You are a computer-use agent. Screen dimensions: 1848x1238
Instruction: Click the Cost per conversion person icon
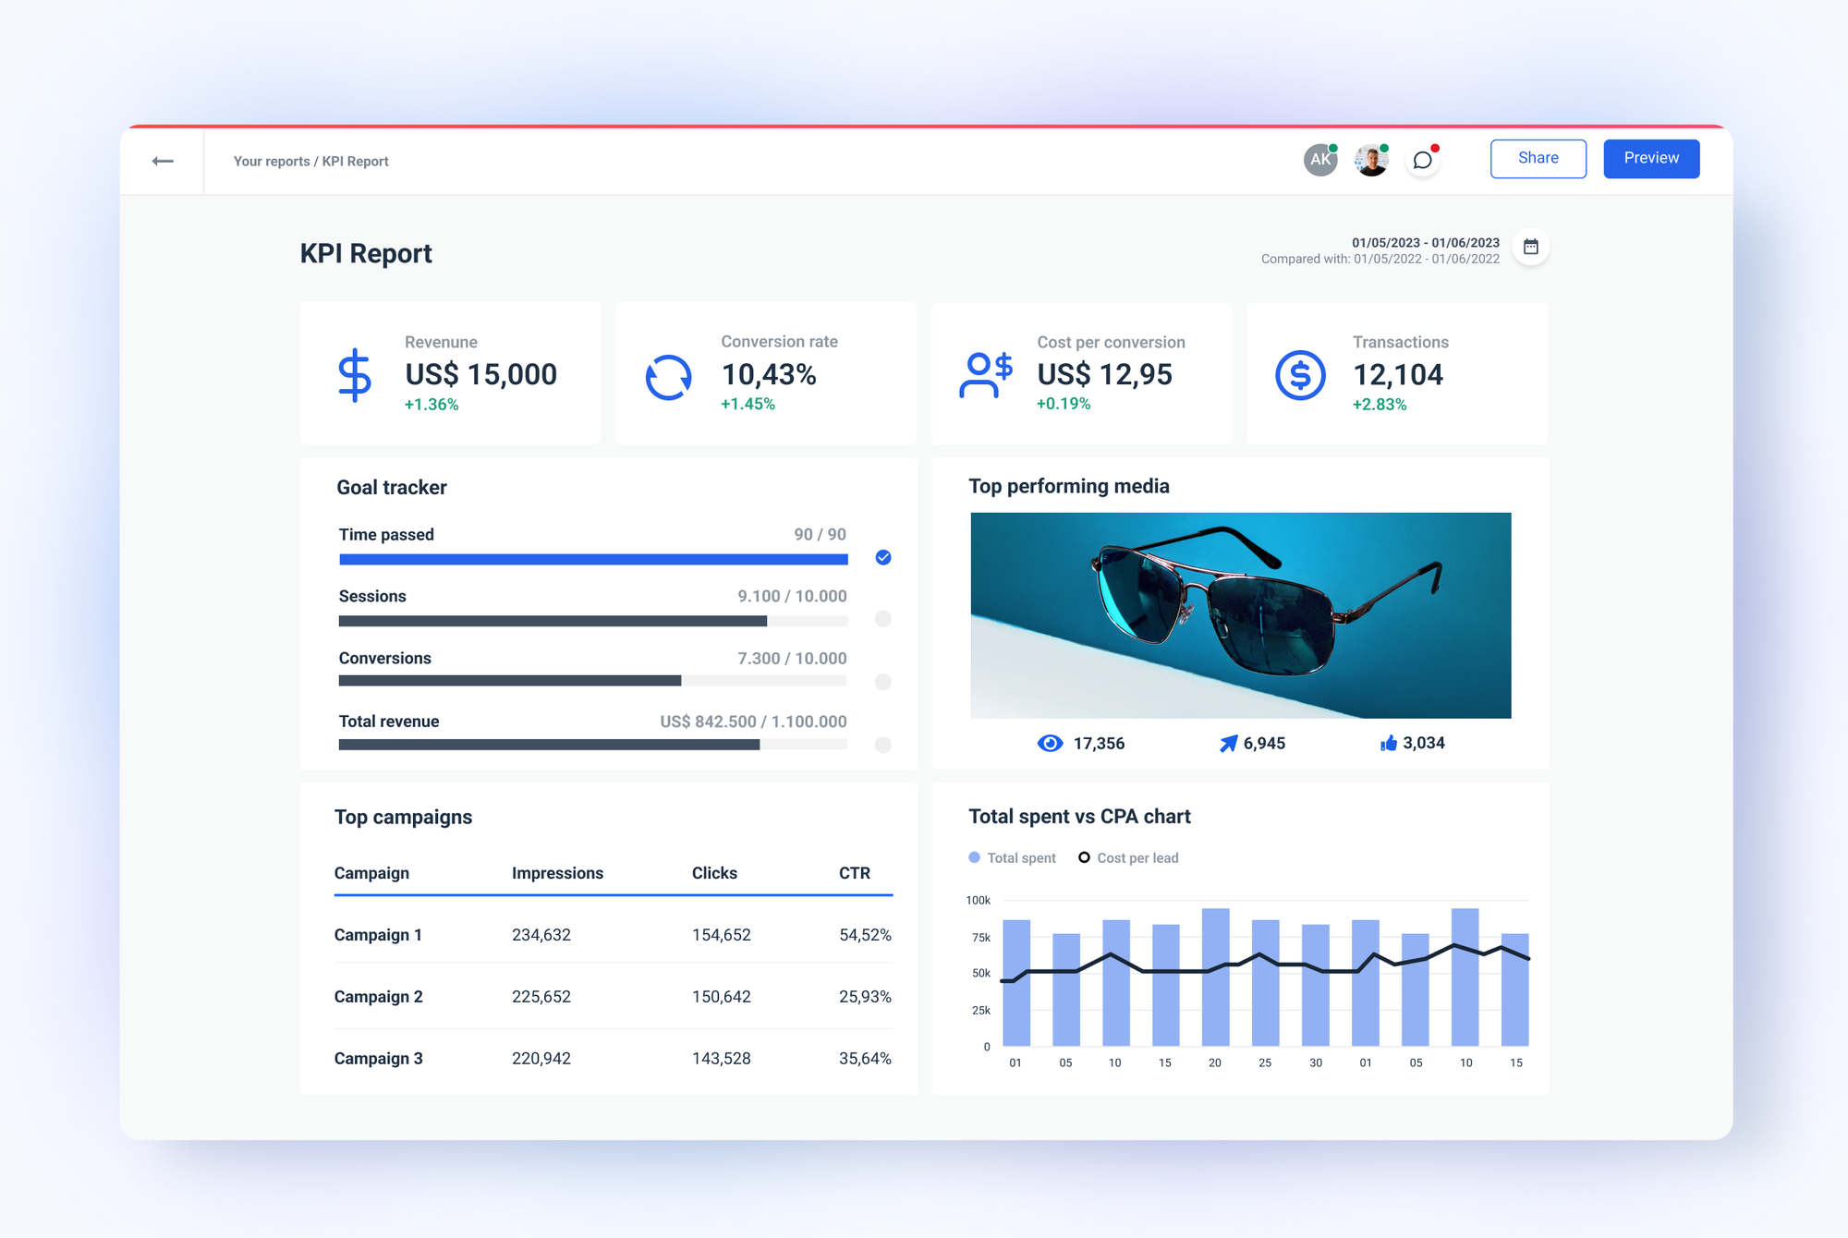(x=983, y=374)
